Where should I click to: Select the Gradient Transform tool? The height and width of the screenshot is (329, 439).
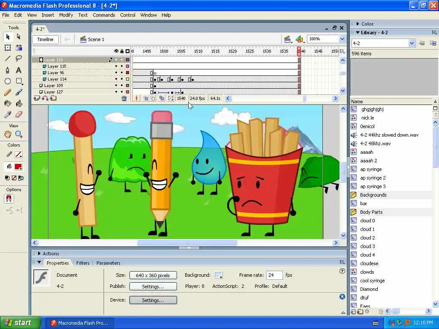19,48
